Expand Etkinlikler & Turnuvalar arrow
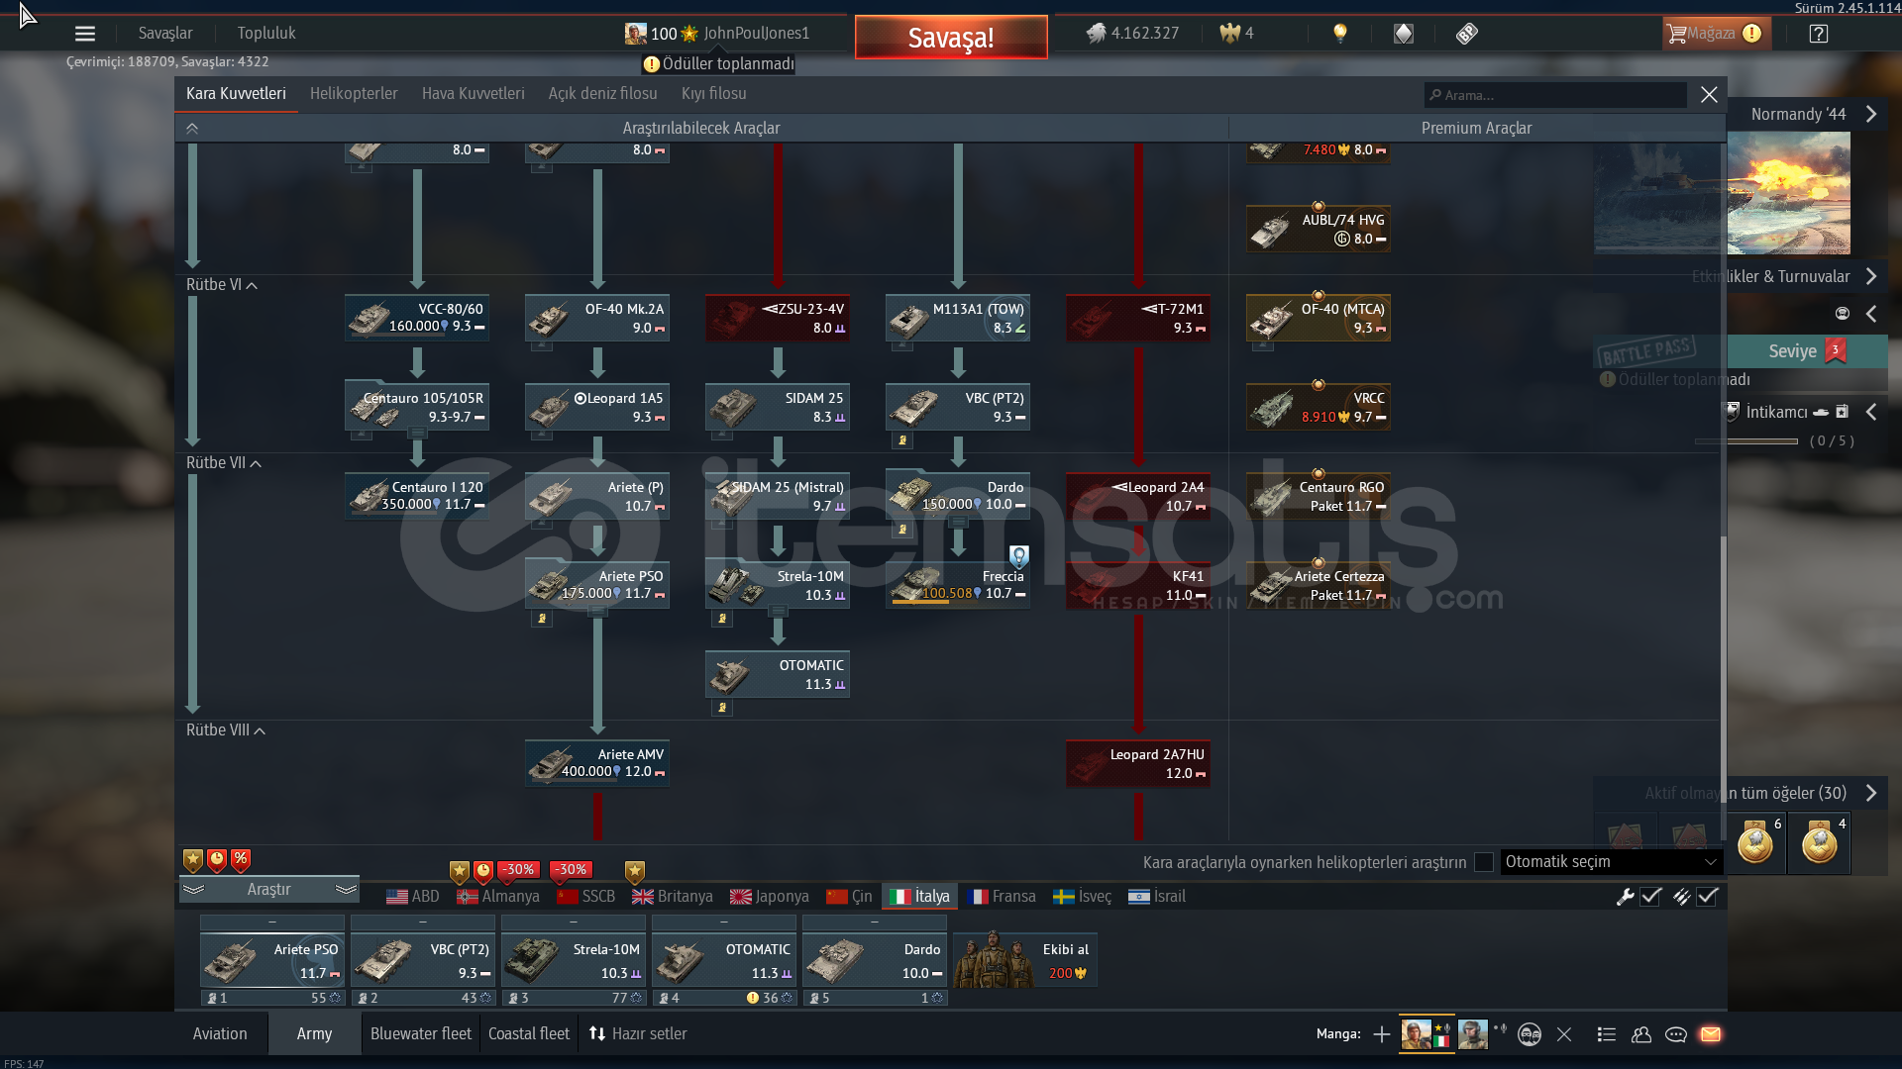Viewport: 1902px width, 1069px height. point(1871,276)
